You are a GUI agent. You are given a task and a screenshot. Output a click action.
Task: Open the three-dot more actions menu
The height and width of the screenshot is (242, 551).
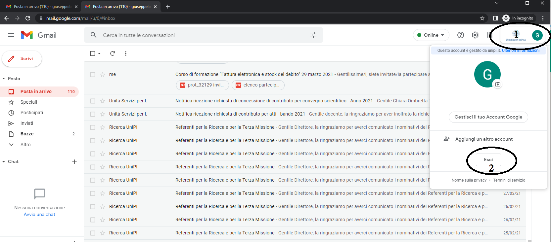tap(126, 53)
